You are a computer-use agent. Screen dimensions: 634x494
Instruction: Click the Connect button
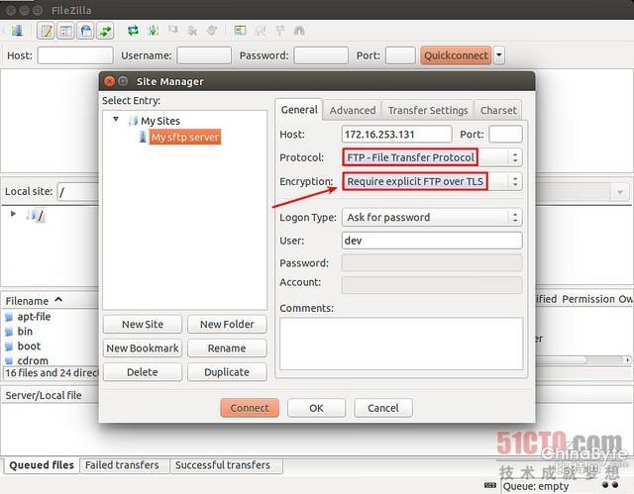click(250, 408)
